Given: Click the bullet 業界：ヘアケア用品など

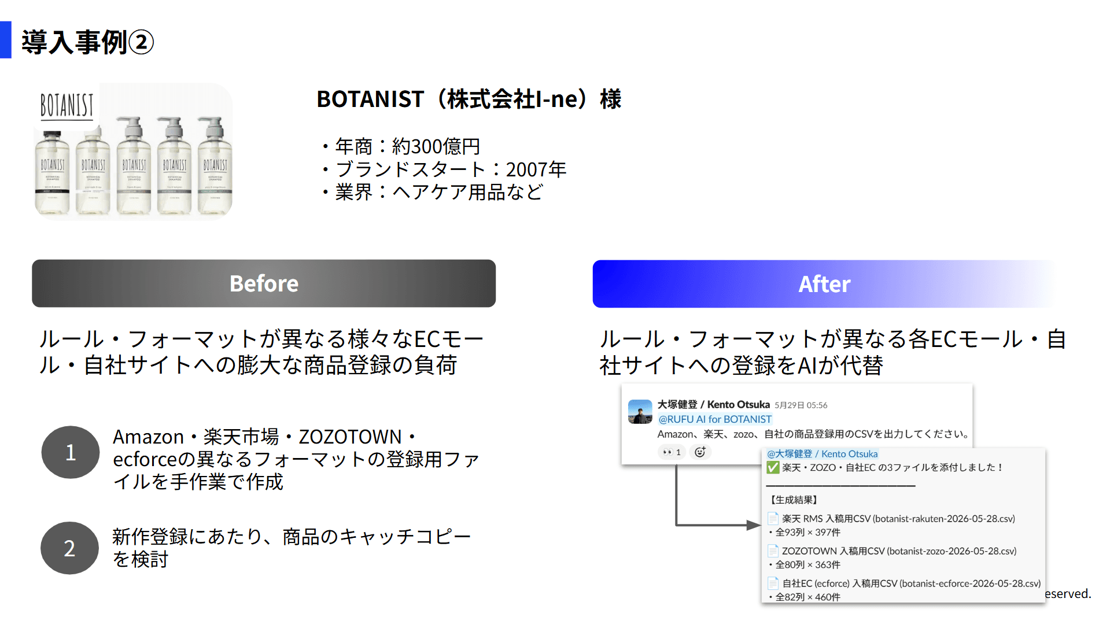Looking at the screenshot, I should (432, 192).
